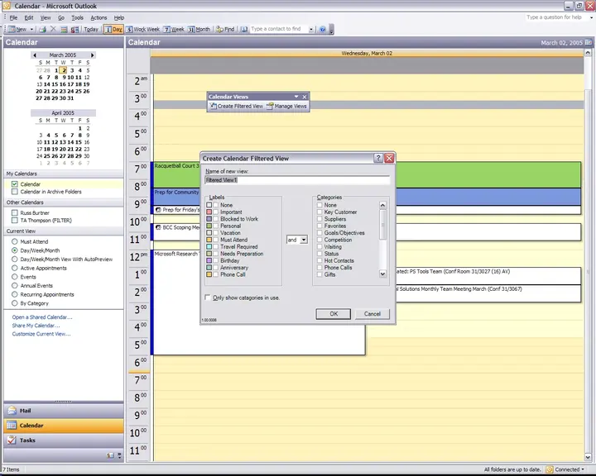Open the toolbar options overflow arrow

pos(331,30)
